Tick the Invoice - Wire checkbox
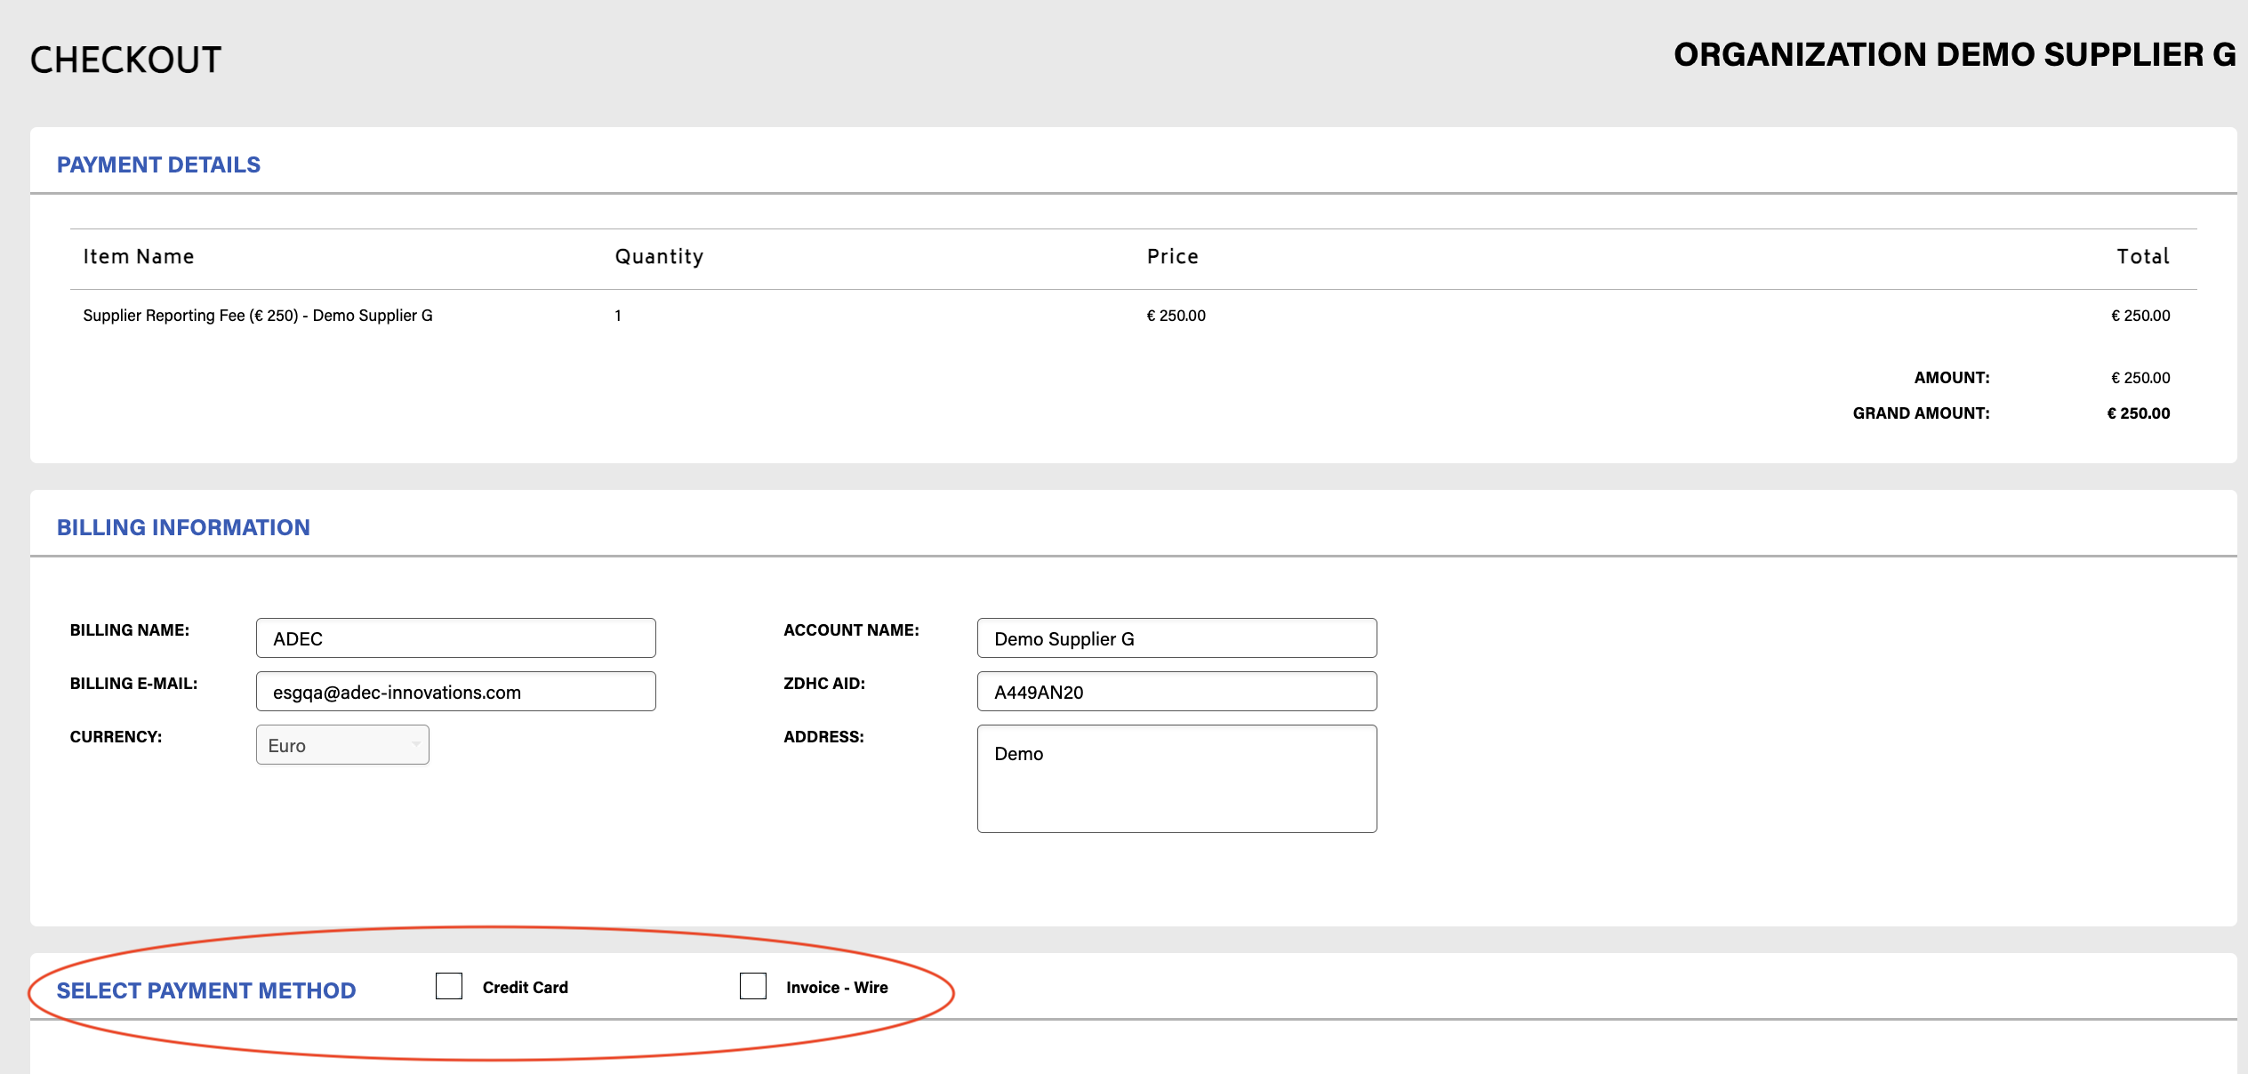The width and height of the screenshot is (2248, 1074). click(753, 986)
